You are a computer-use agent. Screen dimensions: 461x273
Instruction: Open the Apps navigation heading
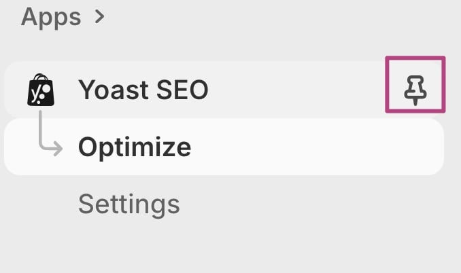[52, 16]
